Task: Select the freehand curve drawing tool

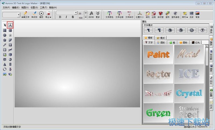Action: pyautogui.click(x=10, y=50)
